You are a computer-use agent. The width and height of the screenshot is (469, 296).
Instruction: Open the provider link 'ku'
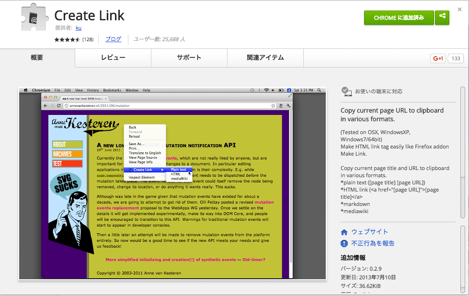pyautogui.click(x=79, y=28)
